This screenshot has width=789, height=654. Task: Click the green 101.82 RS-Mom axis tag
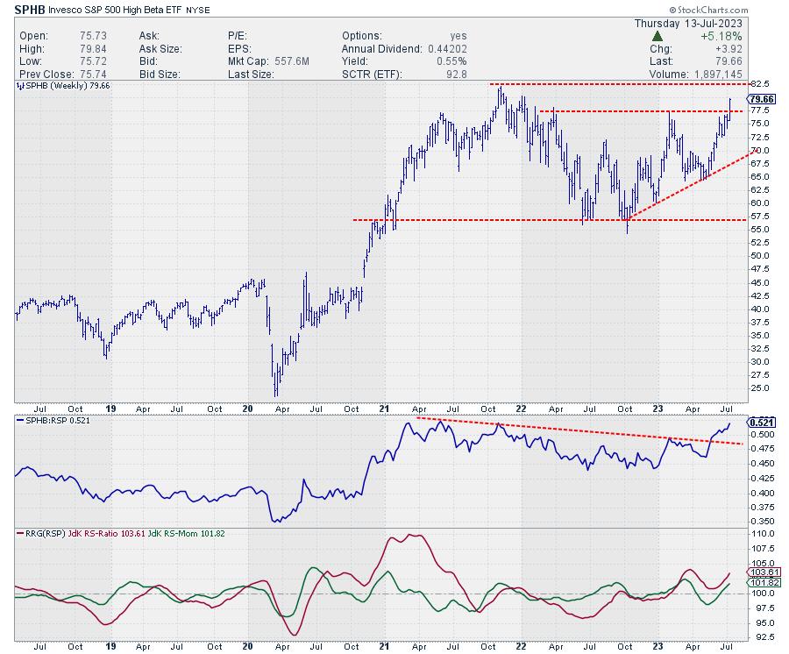tap(760, 582)
